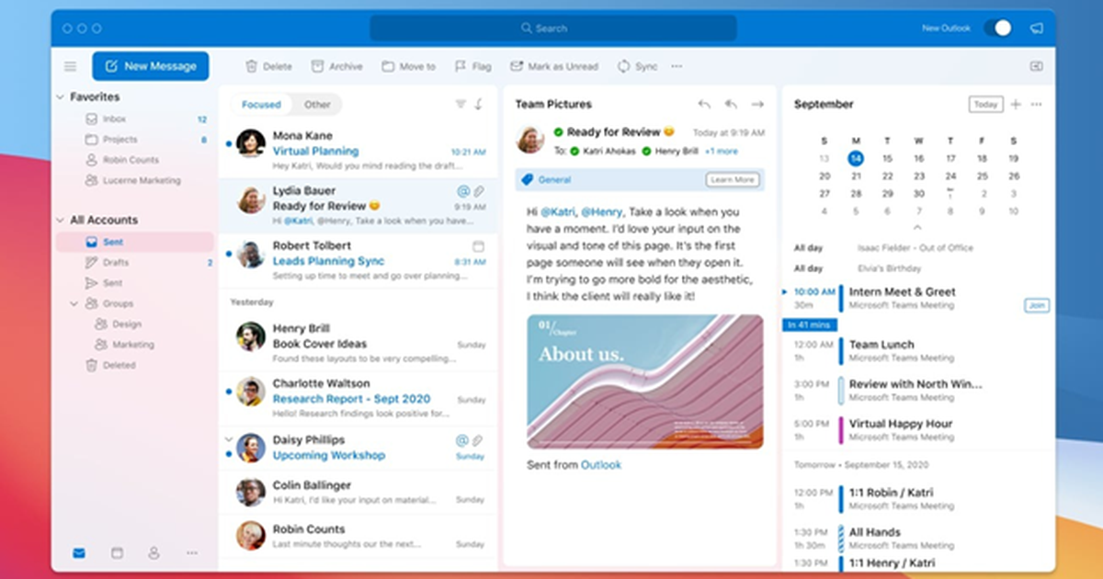Pin the Robert Tolbert conversation

point(479,245)
